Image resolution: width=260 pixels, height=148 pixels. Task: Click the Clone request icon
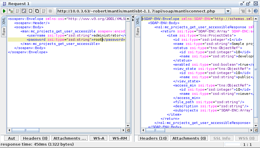click(x=37, y=11)
